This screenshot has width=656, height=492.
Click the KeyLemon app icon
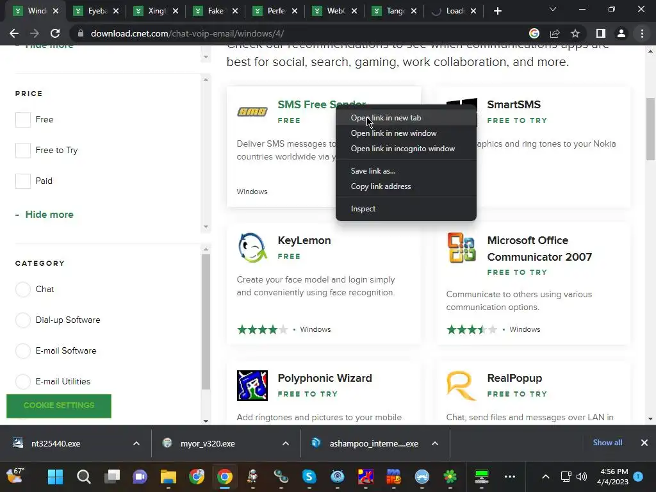point(252,248)
